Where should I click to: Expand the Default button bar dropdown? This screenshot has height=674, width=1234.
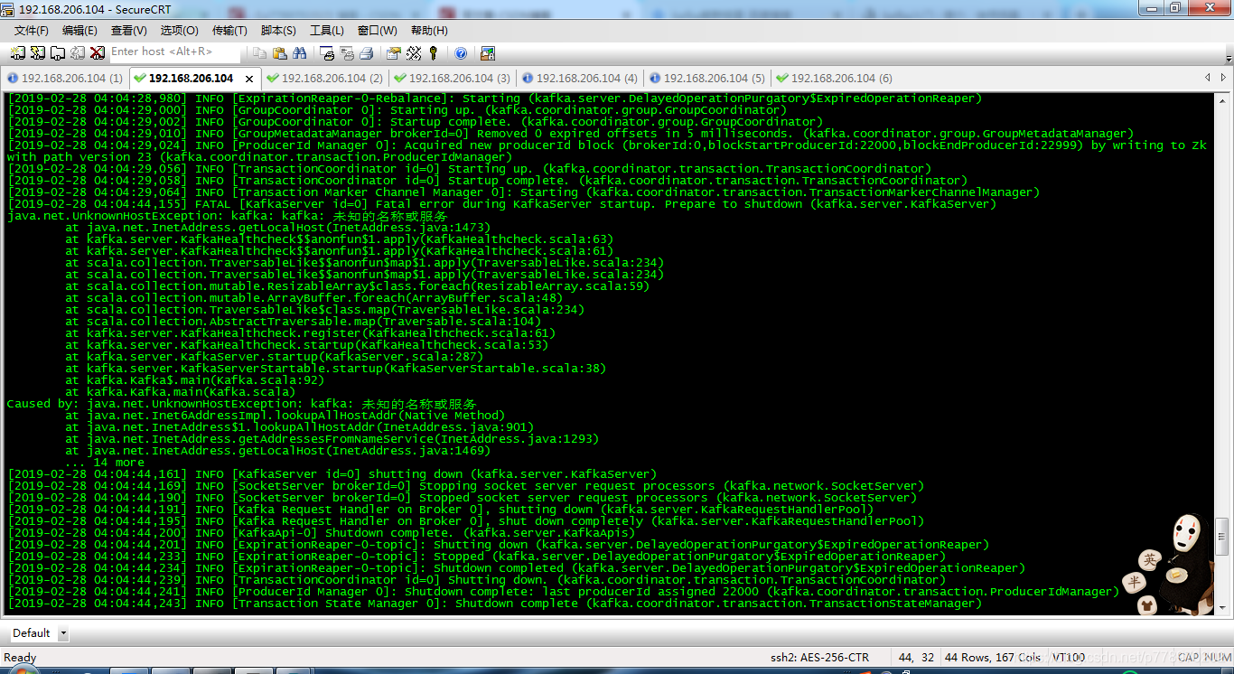click(63, 632)
